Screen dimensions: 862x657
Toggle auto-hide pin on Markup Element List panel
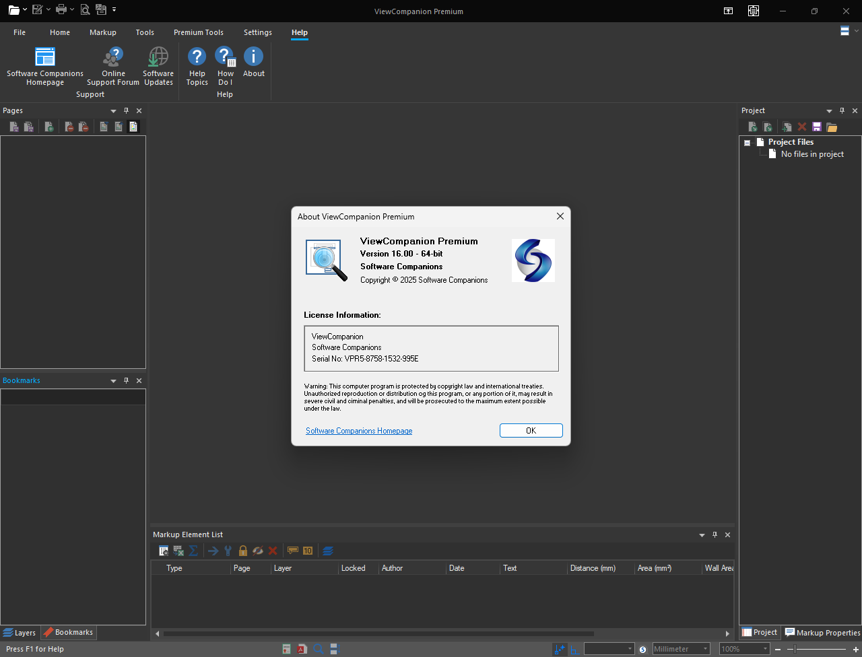(715, 534)
